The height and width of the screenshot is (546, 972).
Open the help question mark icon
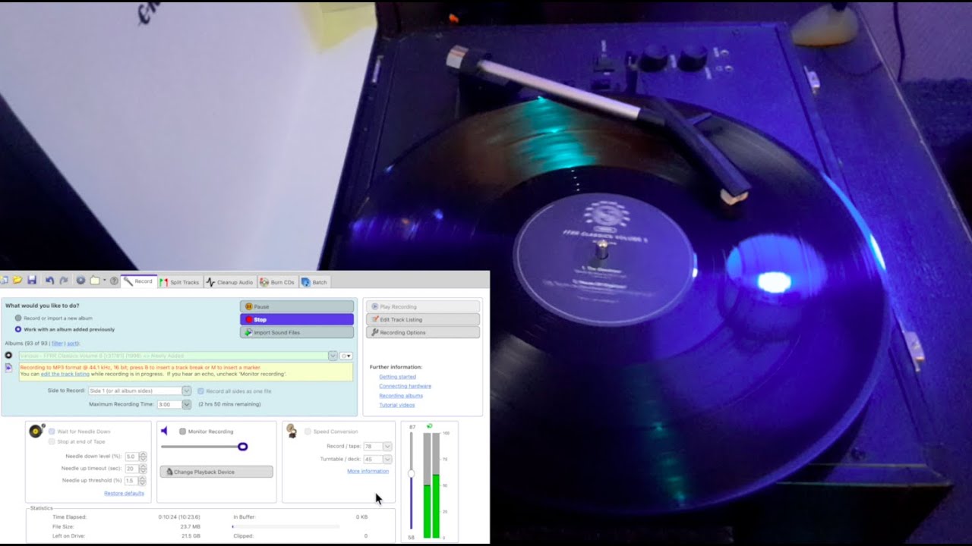(114, 281)
